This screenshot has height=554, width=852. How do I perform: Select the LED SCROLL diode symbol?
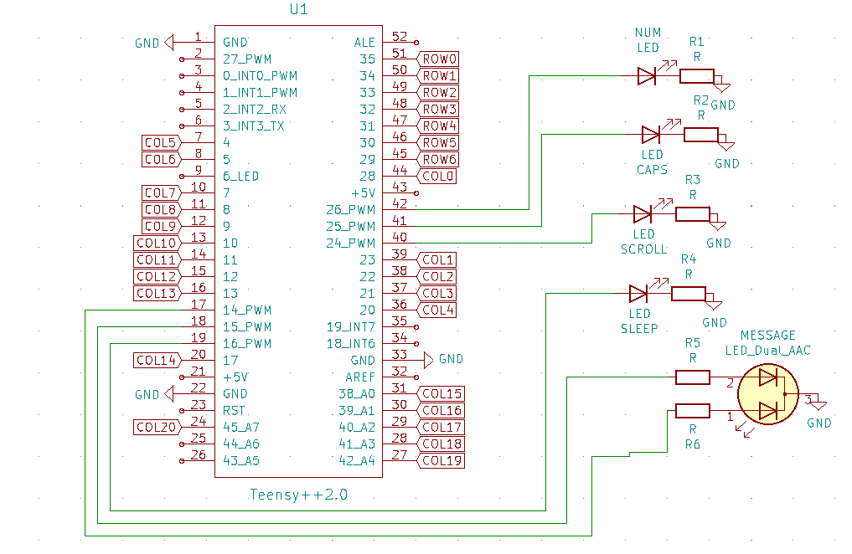[x=643, y=214]
